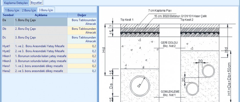Image resolution: width=240 pixels, height=102 pixels.
Task: Click the Hara1 value field
Action: (x=82, y=66)
